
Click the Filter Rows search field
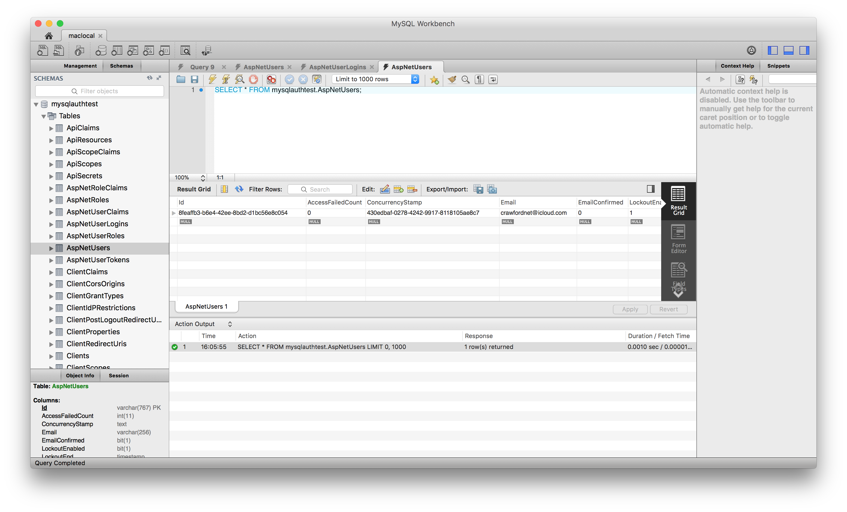(320, 189)
